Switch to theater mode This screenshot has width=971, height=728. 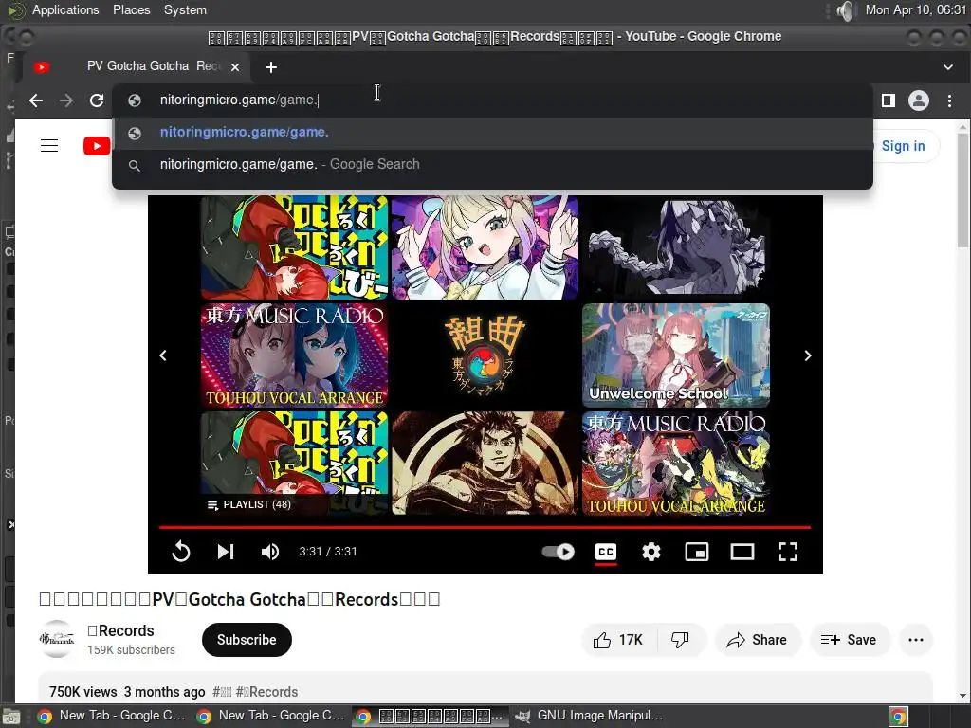[x=742, y=551]
